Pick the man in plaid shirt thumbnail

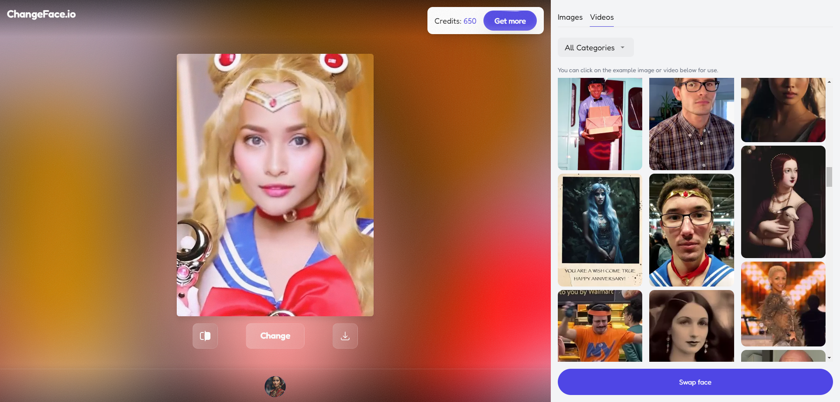[692, 124]
